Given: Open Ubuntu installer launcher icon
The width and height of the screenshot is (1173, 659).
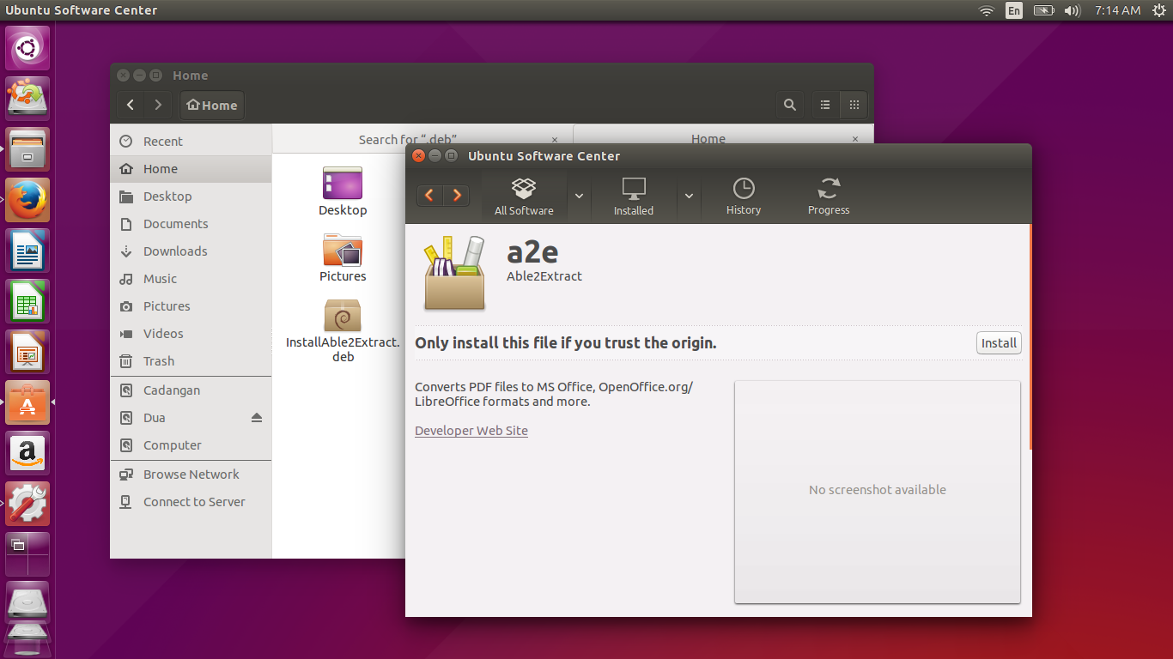Looking at the screenshot, I should 28,99.
